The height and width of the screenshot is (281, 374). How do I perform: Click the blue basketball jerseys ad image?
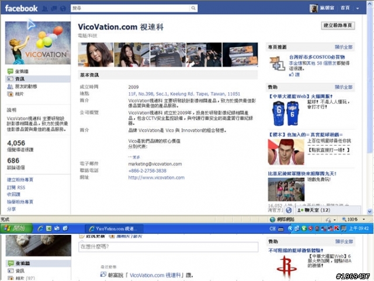coord(286,113)
